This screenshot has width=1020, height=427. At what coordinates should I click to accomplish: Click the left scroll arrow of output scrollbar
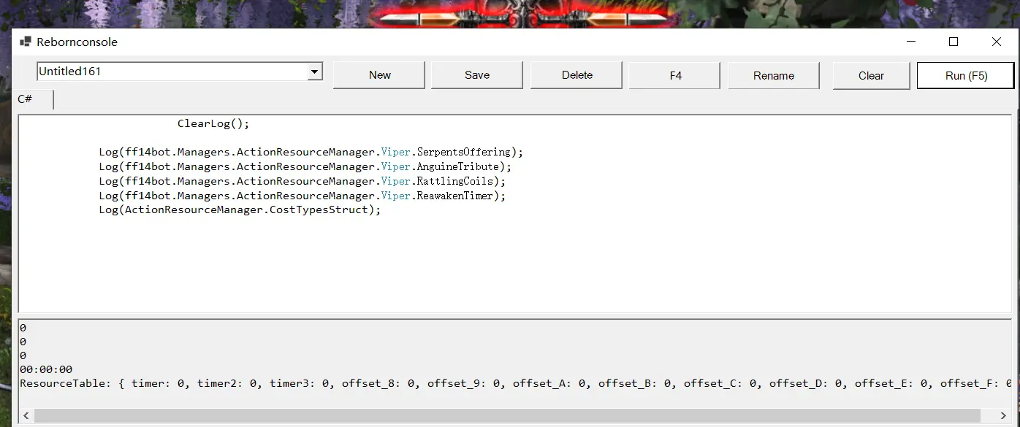point(24,415)
